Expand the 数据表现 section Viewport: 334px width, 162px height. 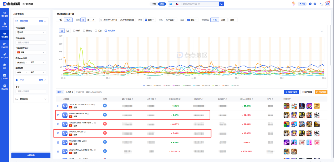pos(31,99)
